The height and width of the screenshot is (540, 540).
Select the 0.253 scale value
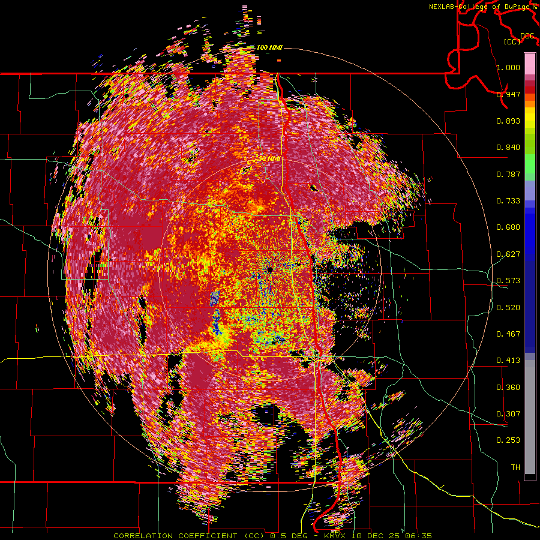click(x=508, y=440)
